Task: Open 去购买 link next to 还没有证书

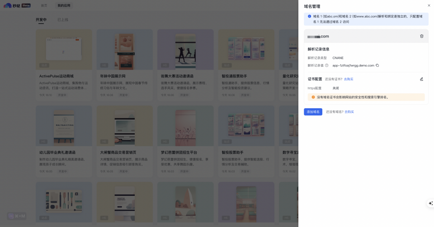Action: 348,79
